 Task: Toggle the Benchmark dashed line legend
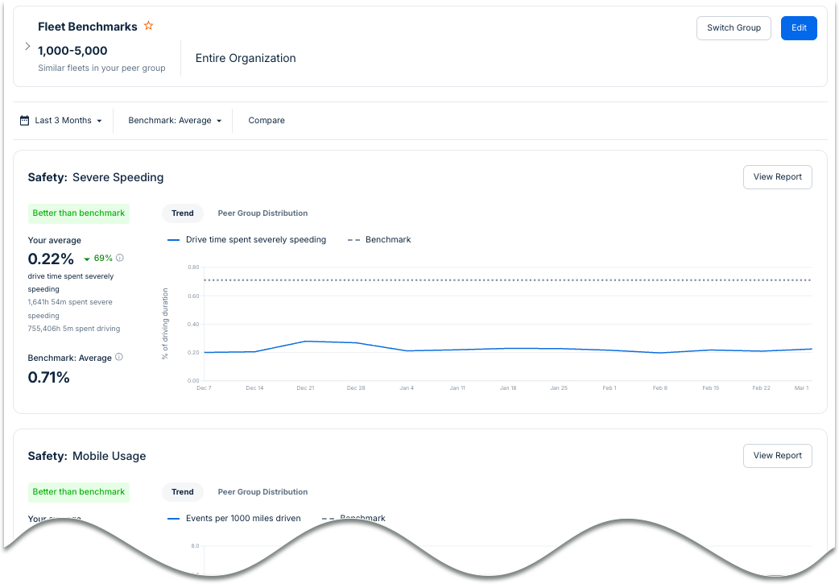point(379,239)
